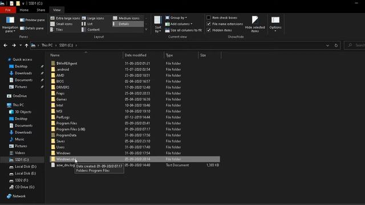365x205 pixels.
Task: Expand path chevron after SSD1 (C:)
Action: coord(76,46)
